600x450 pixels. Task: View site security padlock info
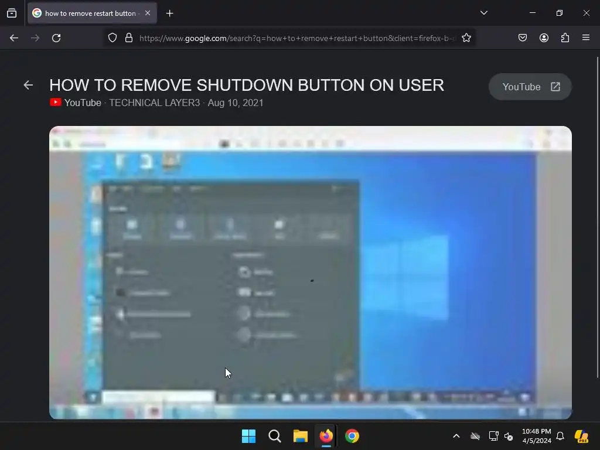point(129,38)
